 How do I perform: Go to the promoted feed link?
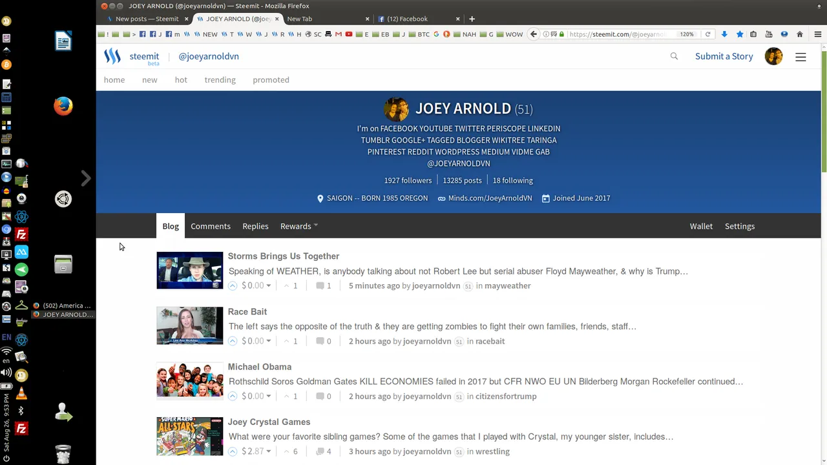[x=271, y=80]
